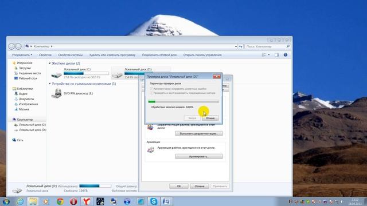Select Библиотеки in the navigation pane

click(25, 89)
